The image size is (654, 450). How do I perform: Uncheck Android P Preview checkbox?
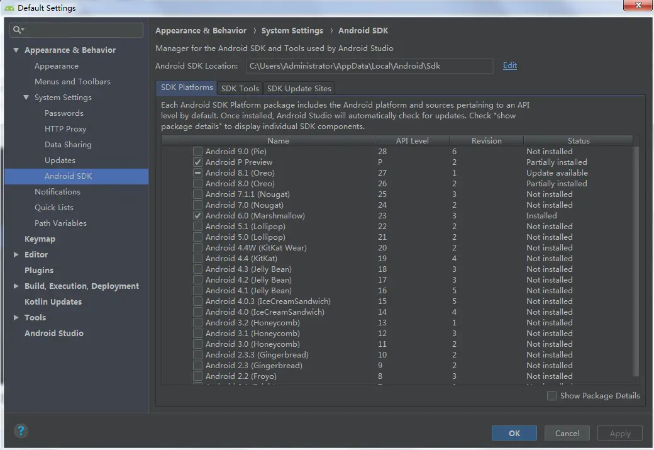(197, 162)
